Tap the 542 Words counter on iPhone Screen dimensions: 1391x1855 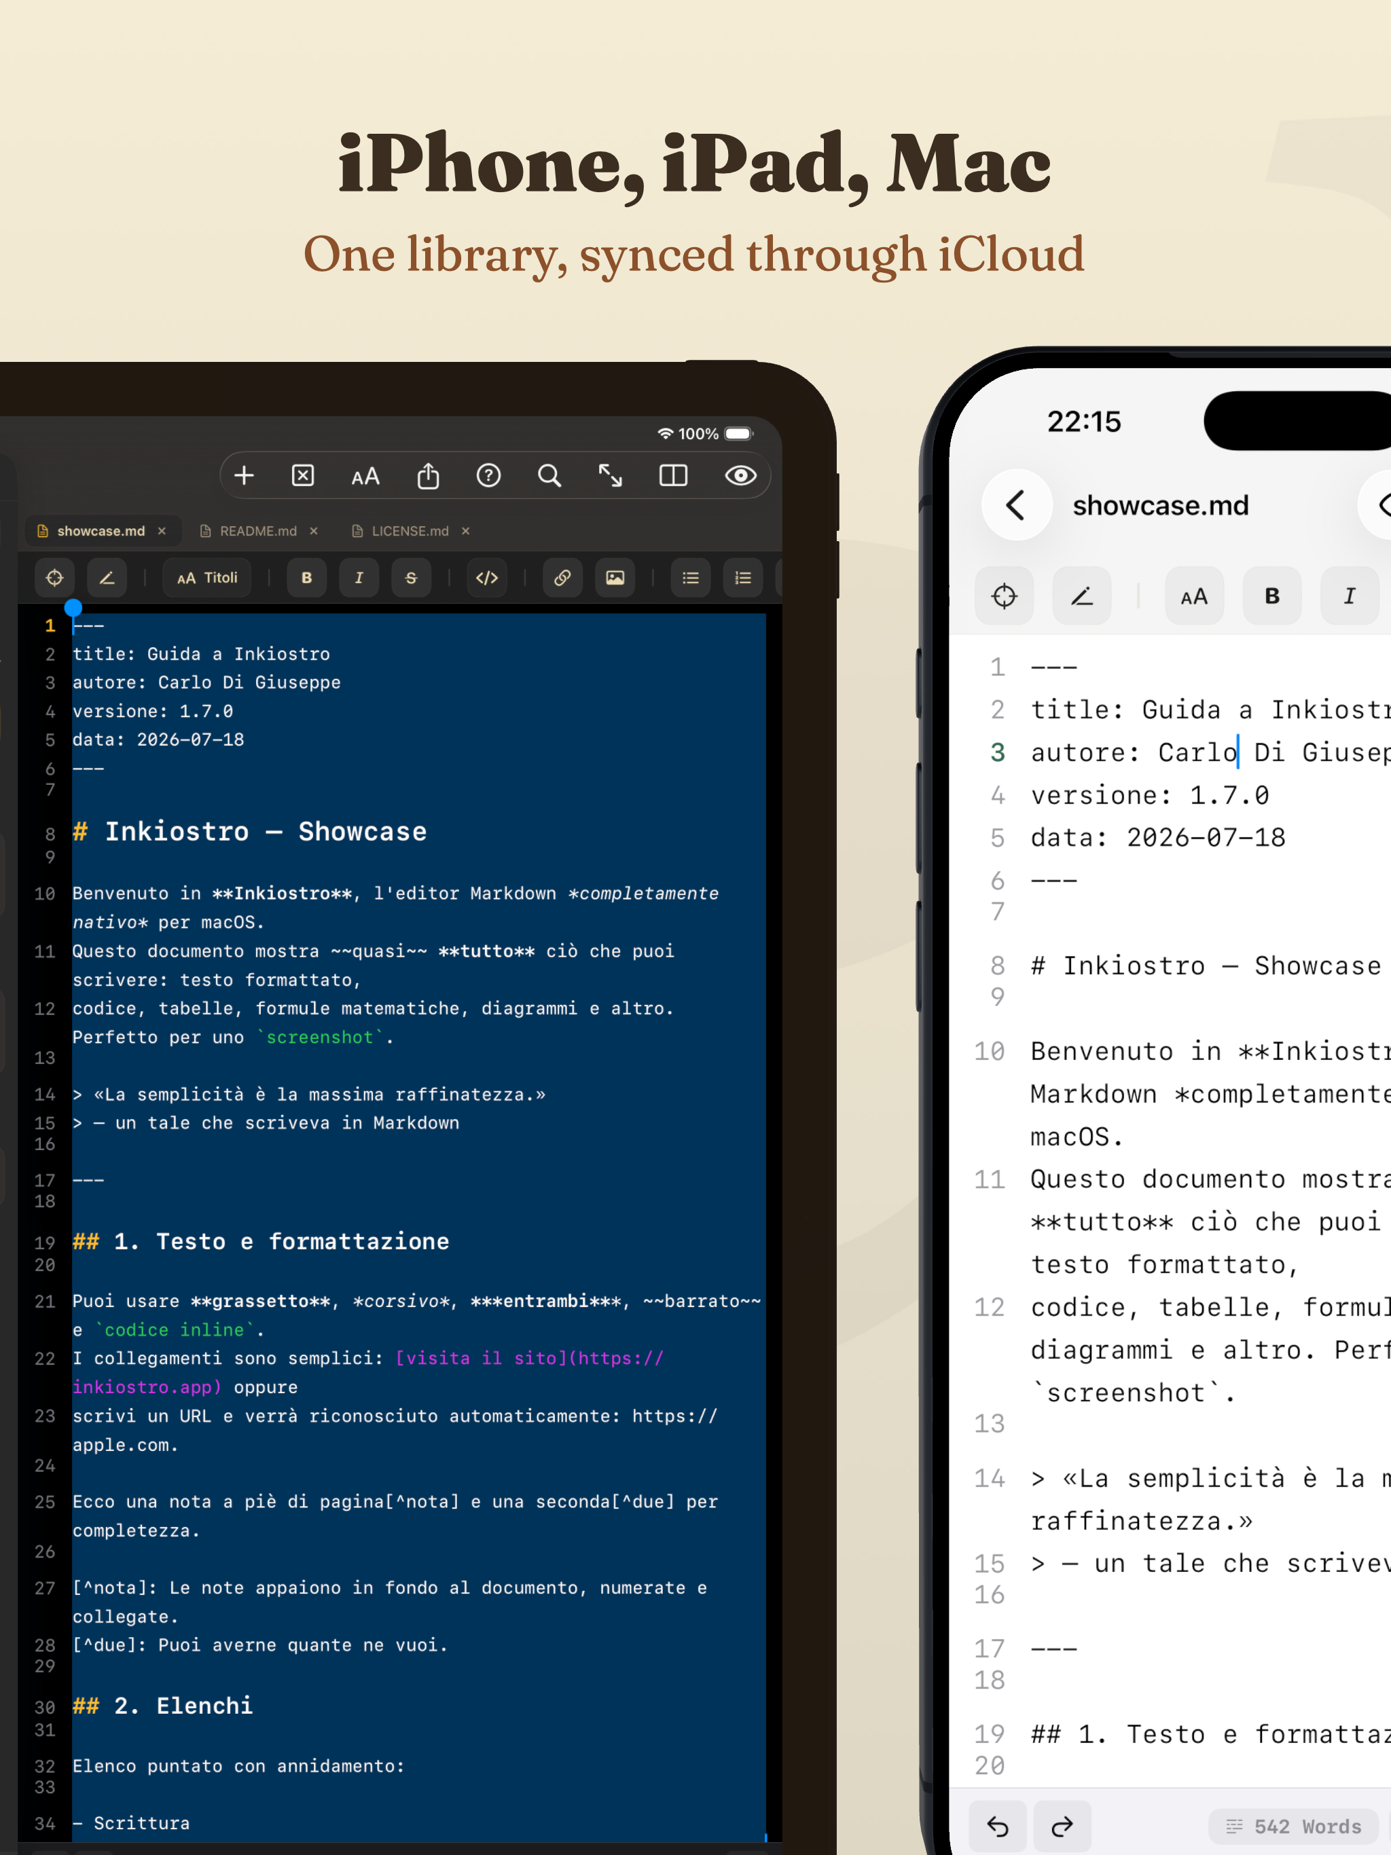(1294, 1826)
